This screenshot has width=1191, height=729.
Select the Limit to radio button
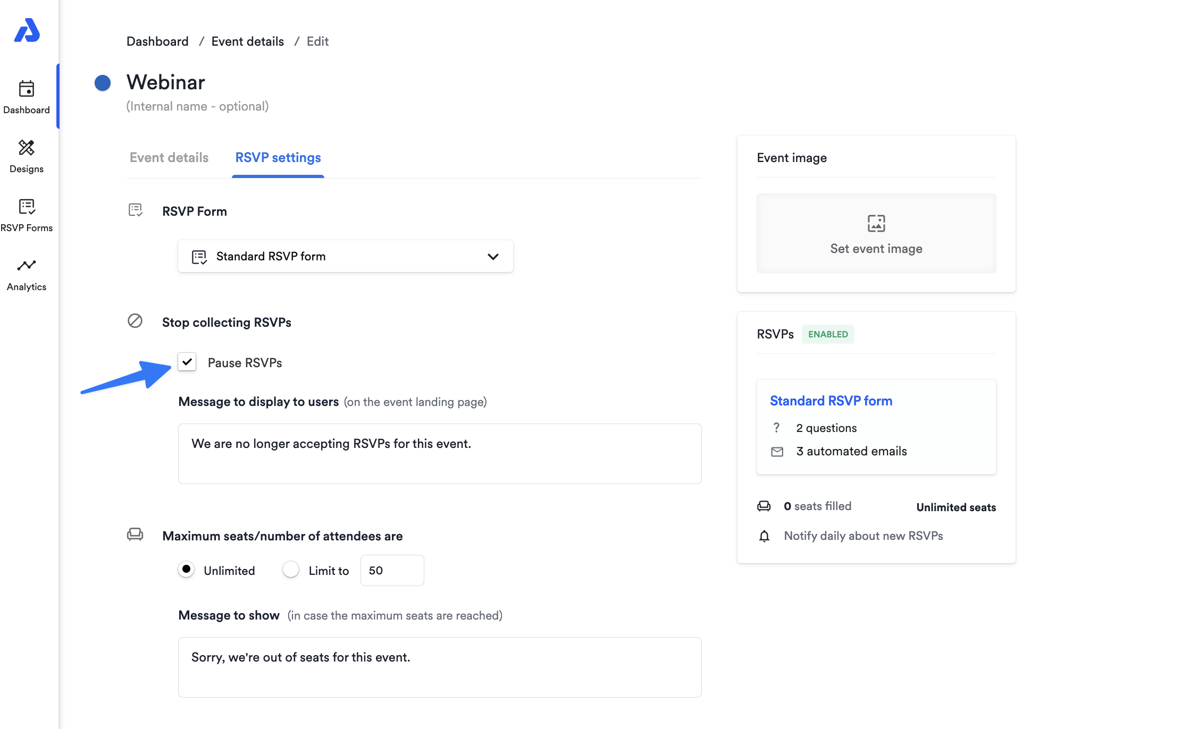point(291,570)
